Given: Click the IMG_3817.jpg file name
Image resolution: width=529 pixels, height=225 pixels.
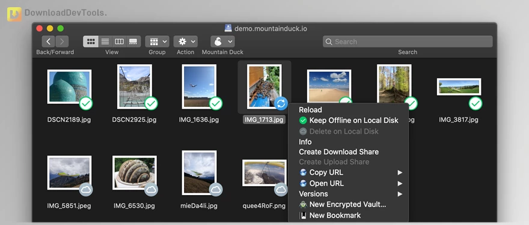Looking at the screenshot, I should tap(459, 119).
